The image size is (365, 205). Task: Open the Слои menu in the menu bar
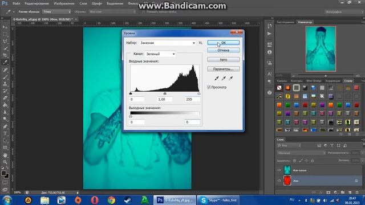pyautogui.click(x=83, y=3)
